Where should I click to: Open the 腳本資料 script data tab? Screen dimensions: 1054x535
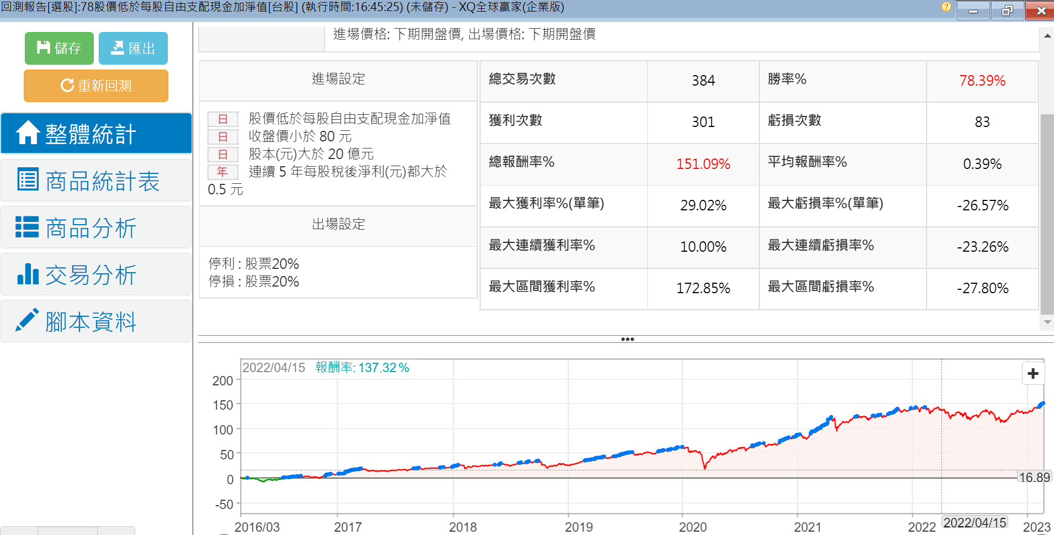point(97,321)
